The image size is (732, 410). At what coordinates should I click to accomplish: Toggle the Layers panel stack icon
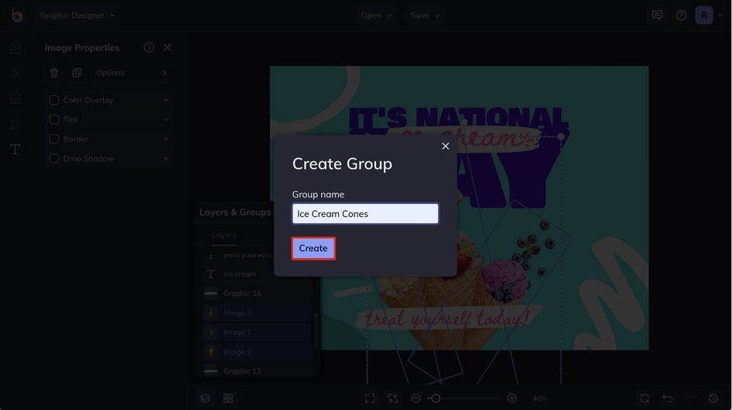[205, 398]
